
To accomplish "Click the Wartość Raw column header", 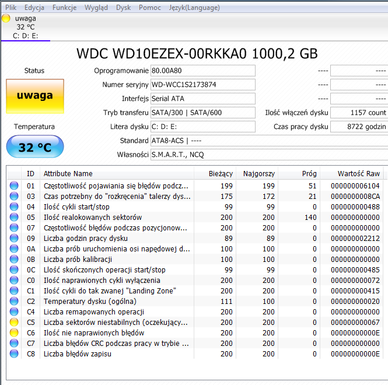I will tap(352, 174).
